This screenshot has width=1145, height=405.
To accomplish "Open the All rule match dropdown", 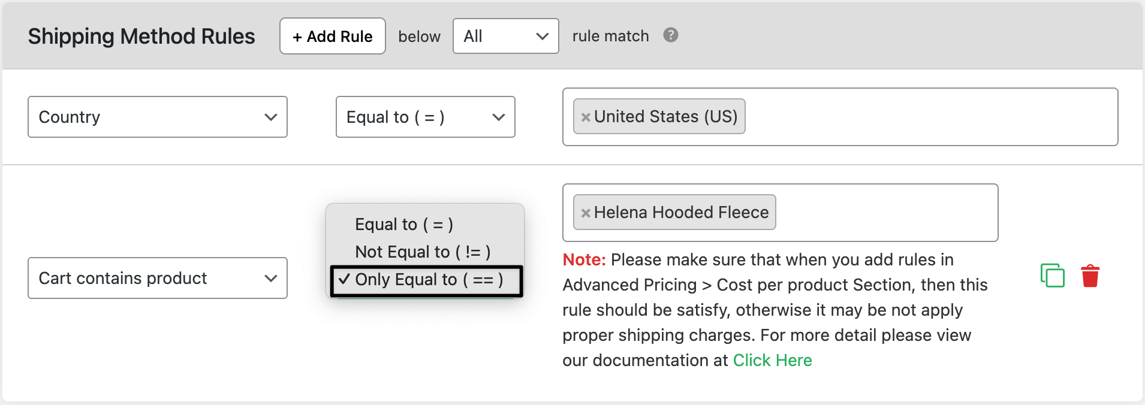I will coord(506,36).
